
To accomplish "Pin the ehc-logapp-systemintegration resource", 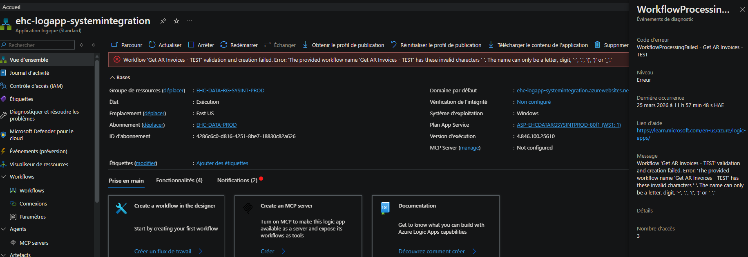I will coord(163,21).
